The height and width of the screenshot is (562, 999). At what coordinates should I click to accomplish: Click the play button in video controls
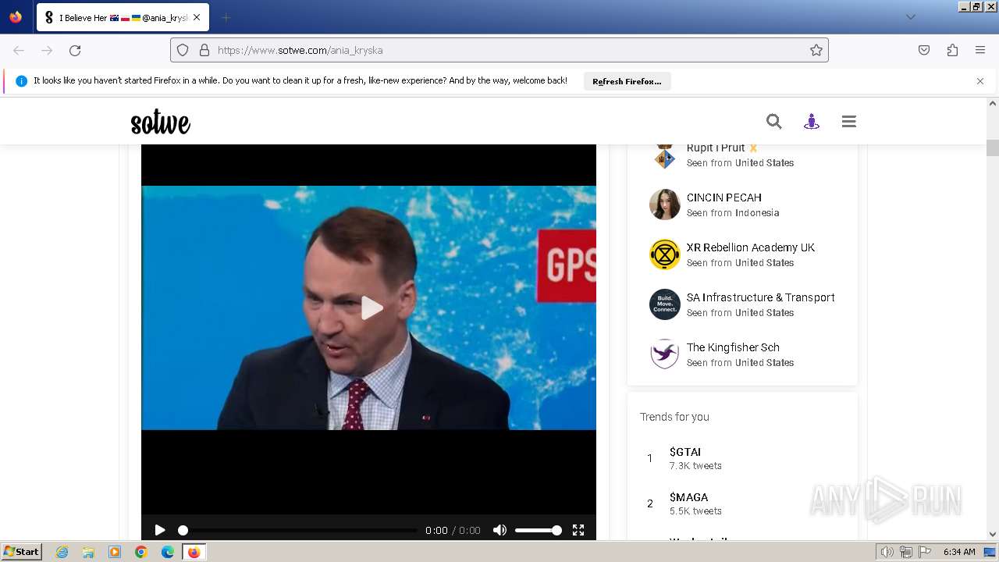(x=160, y=530)
